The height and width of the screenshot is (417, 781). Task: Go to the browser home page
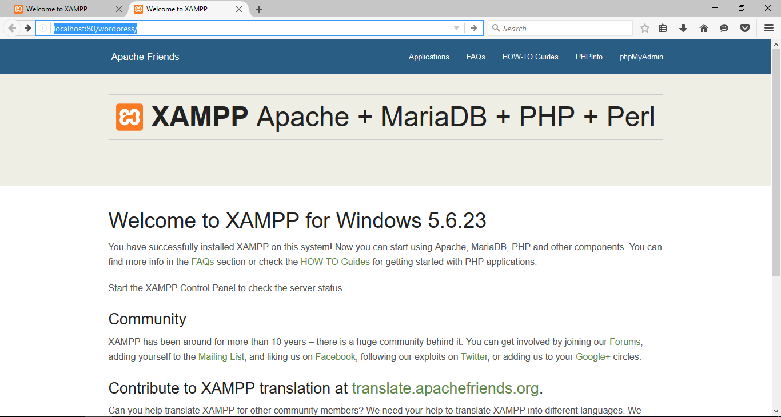704,27
